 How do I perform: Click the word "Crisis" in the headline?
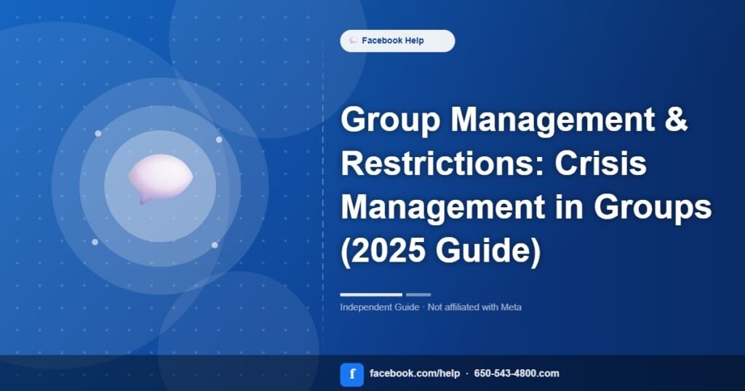tap(600, 164)
